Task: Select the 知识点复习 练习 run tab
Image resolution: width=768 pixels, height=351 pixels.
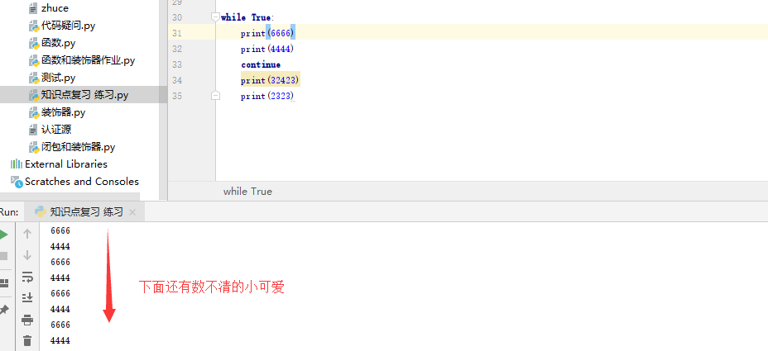Action: click(x=86, y=211)
